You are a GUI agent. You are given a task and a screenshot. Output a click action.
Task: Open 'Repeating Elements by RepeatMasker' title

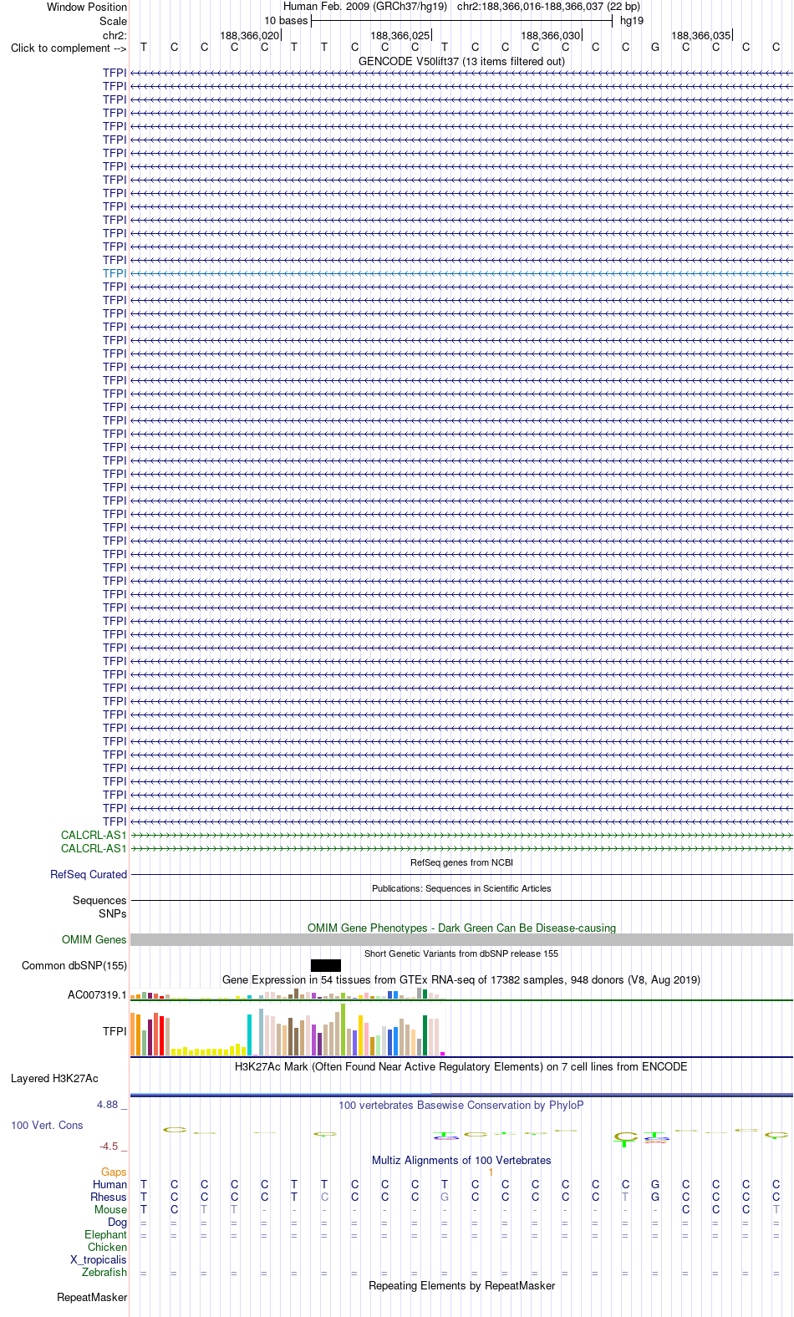pyautogui.click(x=461, y=1285)
